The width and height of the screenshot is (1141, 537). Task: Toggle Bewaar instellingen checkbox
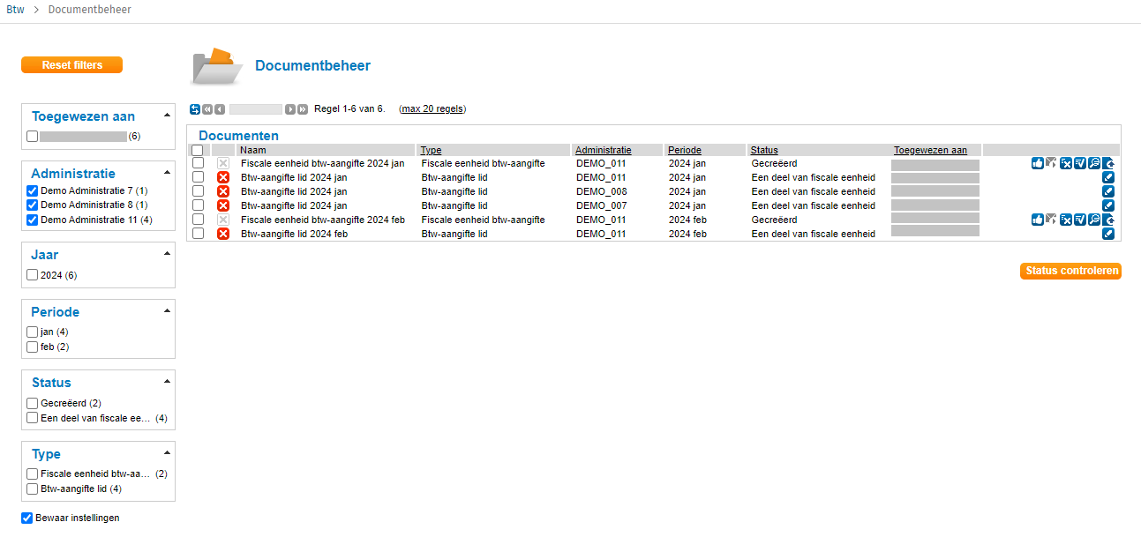(27, 518)
